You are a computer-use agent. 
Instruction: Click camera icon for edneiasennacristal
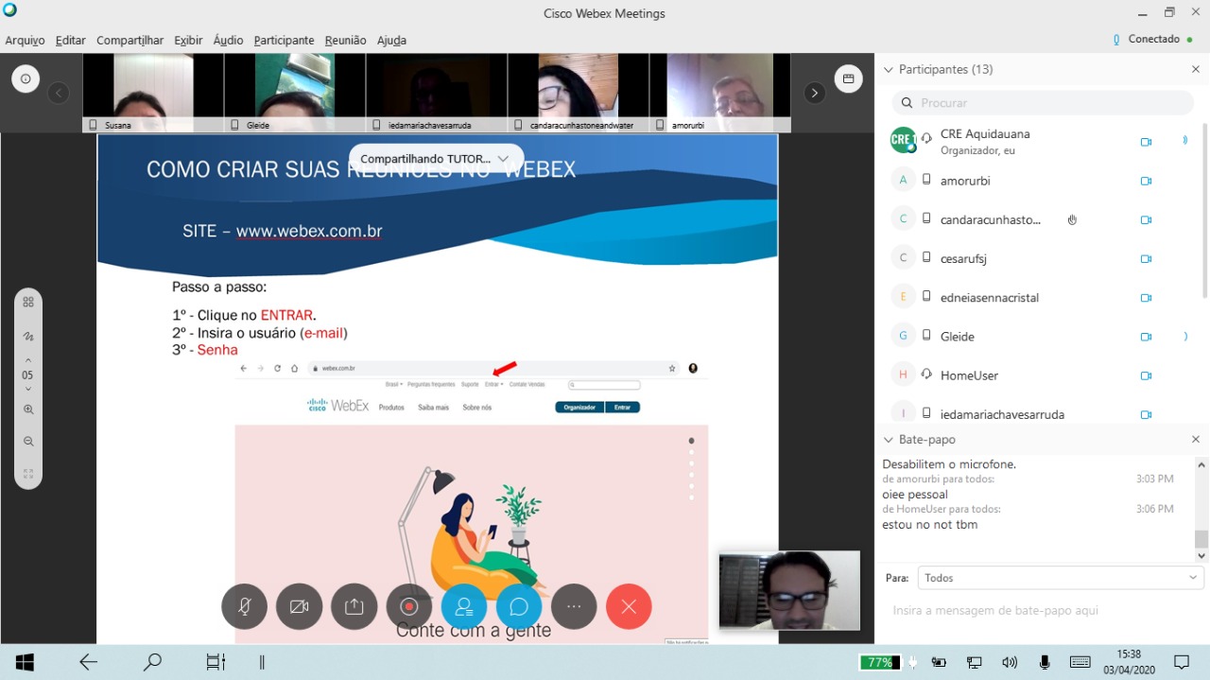point(1146,297)
